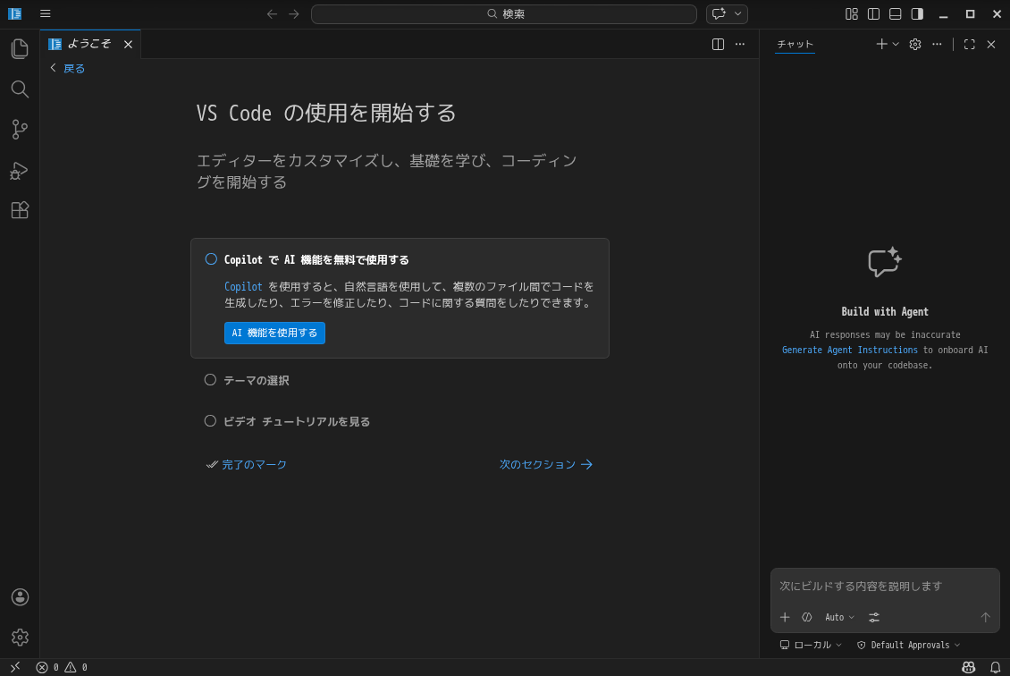Toggle the bottom panel visibility
The width and height of the screenshot is (1010, 676).
point(896,13)
